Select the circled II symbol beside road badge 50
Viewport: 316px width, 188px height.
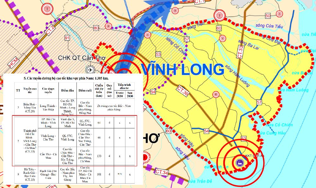(279, 14)
